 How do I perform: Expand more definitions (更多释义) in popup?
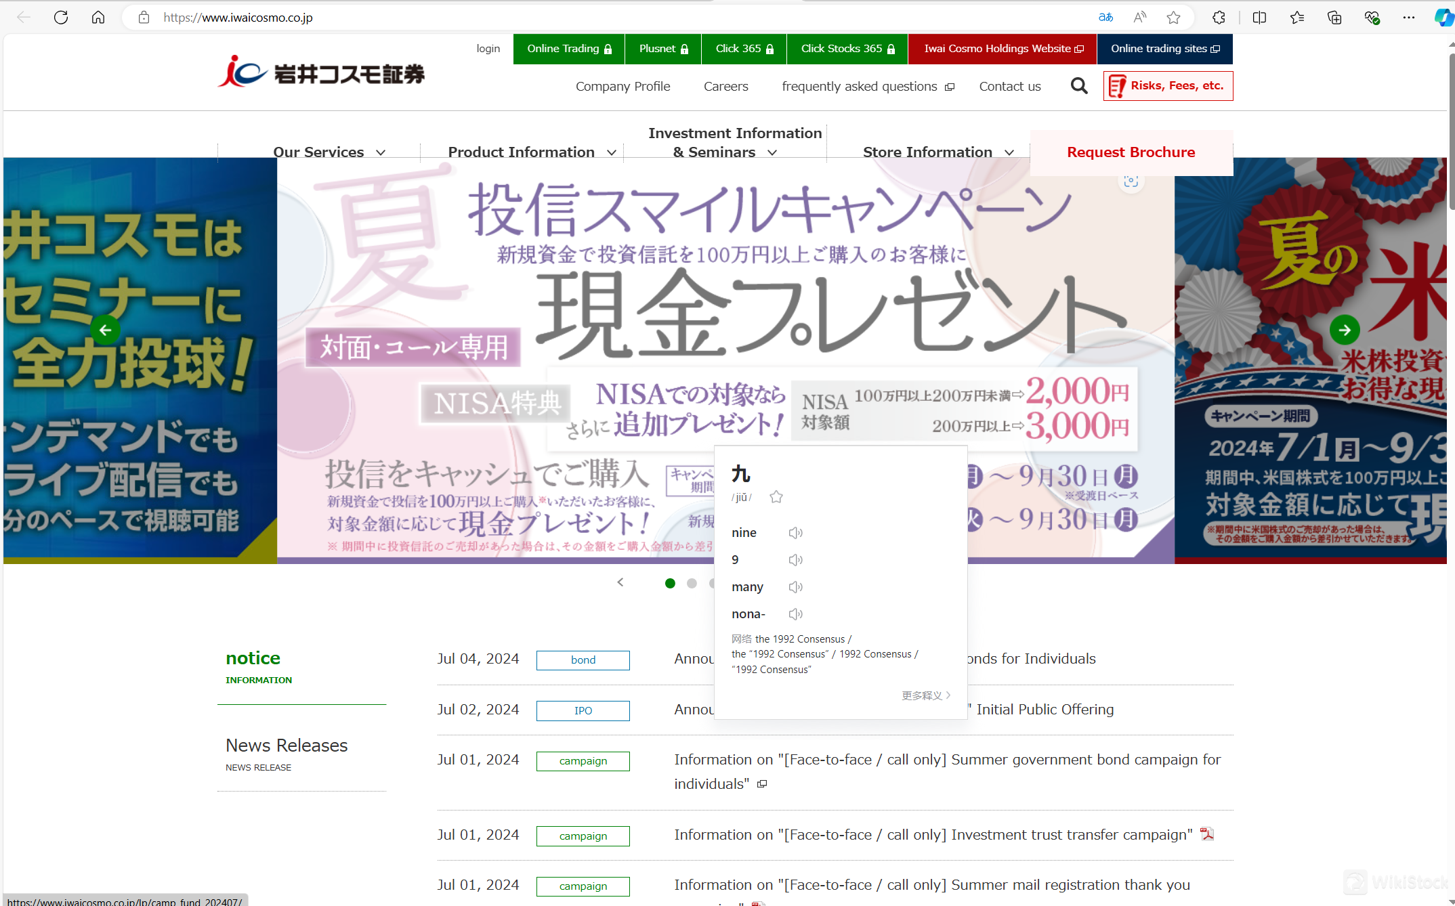[x=926, y=695]
